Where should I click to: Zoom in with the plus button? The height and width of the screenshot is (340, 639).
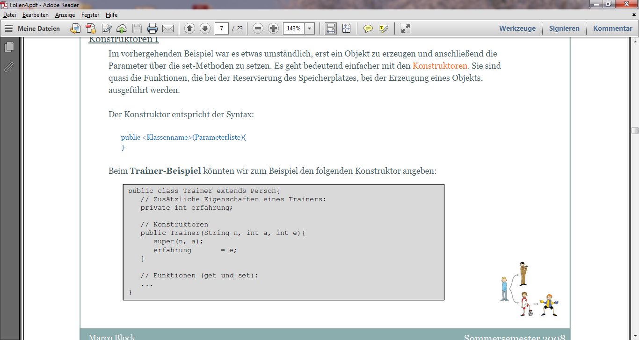(274, 28)
